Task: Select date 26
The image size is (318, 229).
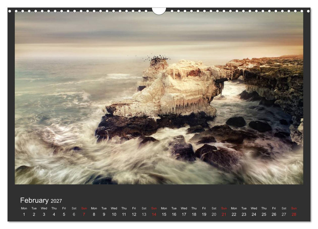Action: pyautogui.click(x=274, y=214)
